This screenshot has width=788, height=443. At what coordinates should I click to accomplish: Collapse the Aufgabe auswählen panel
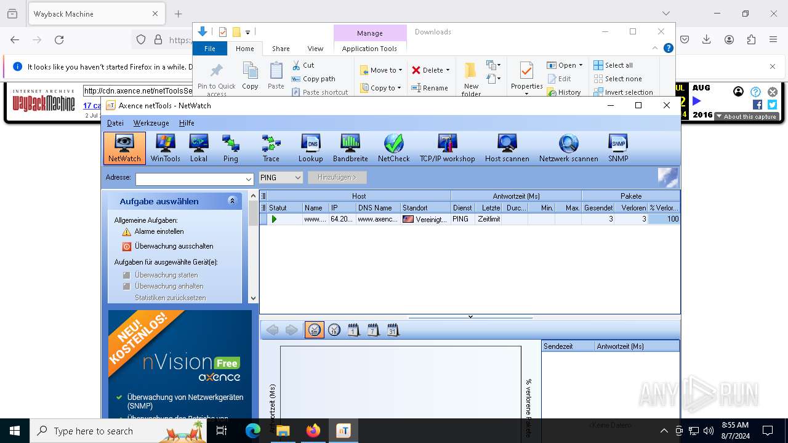[232, 201]
